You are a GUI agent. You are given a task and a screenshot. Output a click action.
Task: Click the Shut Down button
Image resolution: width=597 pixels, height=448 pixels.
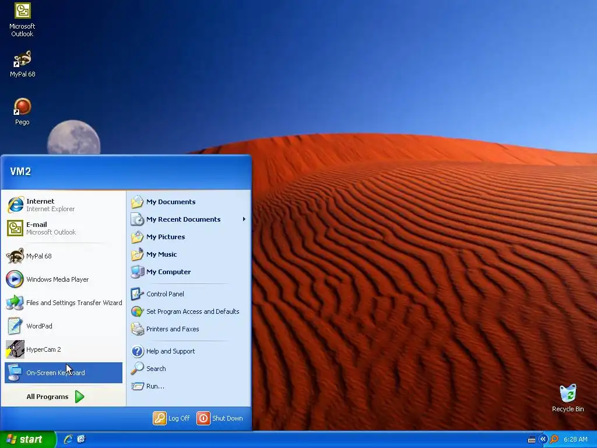220,418
